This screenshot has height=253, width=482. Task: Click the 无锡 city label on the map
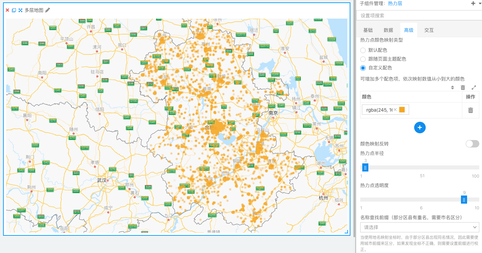pyautogui.click(x=329, y=138)
